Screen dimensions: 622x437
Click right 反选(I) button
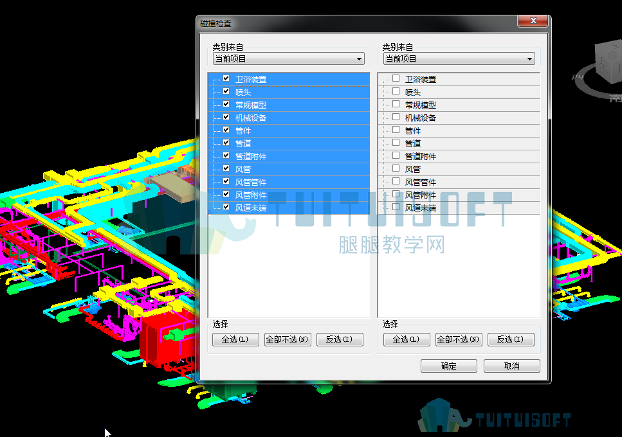click(511, 339)
